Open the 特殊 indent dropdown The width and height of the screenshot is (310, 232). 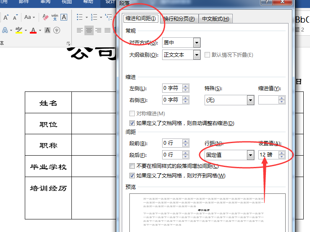click(250, 100)
